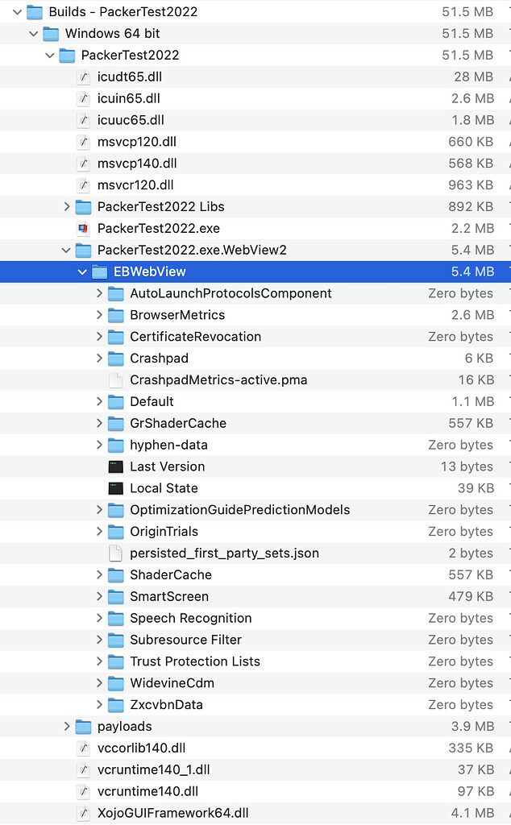Expand the BrowserMetrics folder

pos(99,315)
